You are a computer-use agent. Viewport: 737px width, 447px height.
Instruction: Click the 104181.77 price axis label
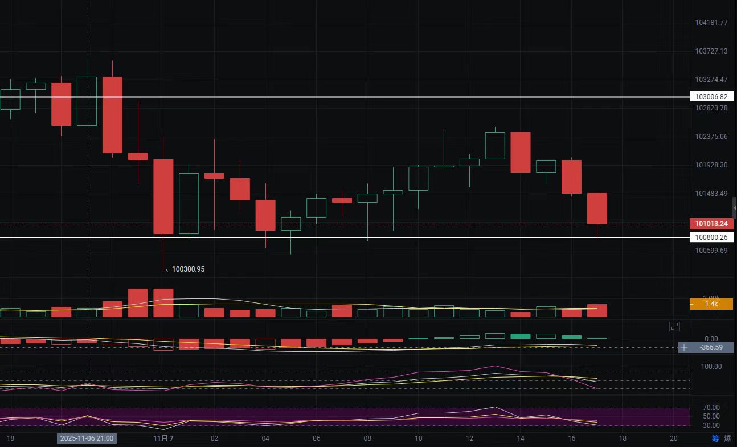tap(711, 23)
